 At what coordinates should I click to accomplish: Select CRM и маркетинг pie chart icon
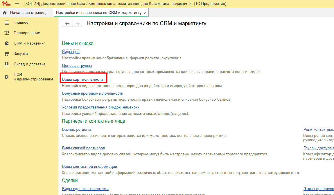pos(7,43)
